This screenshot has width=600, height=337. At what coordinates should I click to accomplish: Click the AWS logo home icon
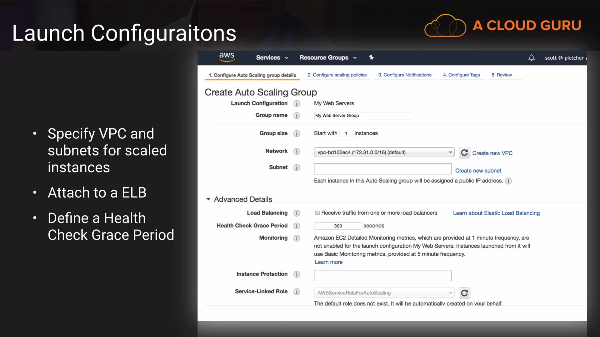tap(227, 57)
